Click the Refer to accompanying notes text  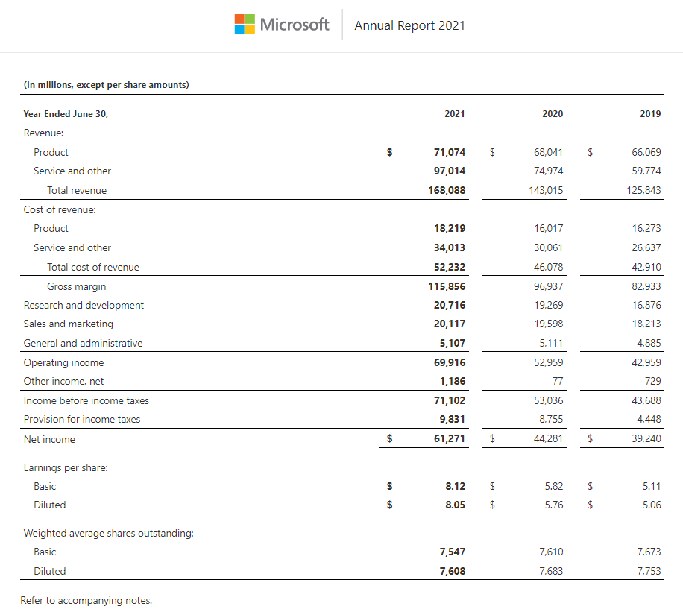click(x=87, y=600)
